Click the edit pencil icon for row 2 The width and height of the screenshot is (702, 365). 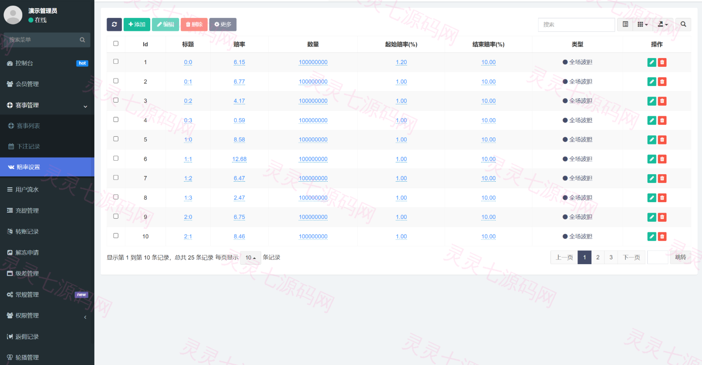coord(652,82)
